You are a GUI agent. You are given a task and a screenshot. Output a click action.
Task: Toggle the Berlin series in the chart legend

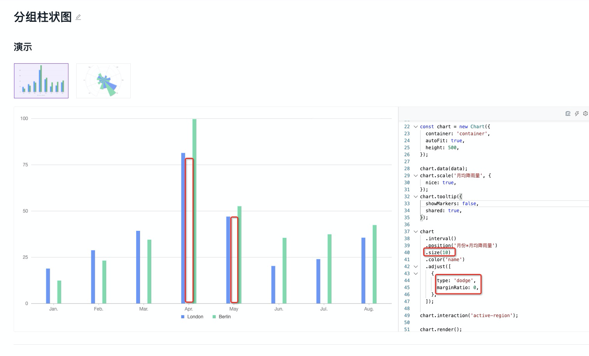coord(223,316)
